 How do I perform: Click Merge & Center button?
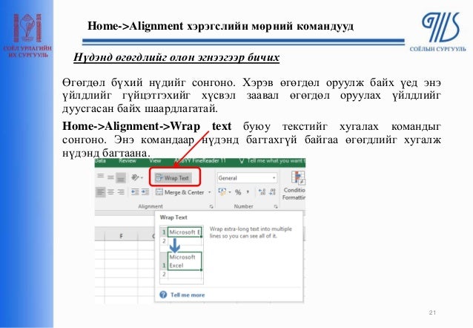180,192
